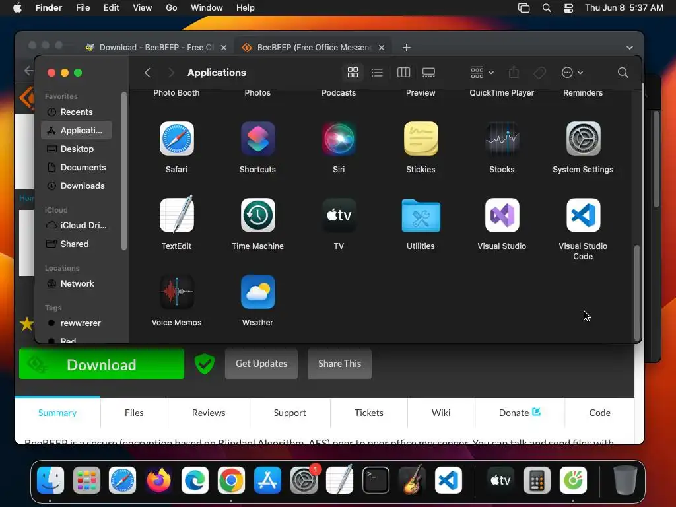
Task: Select Applications in Finder sidebar
Action: click(x=77, y=130)
